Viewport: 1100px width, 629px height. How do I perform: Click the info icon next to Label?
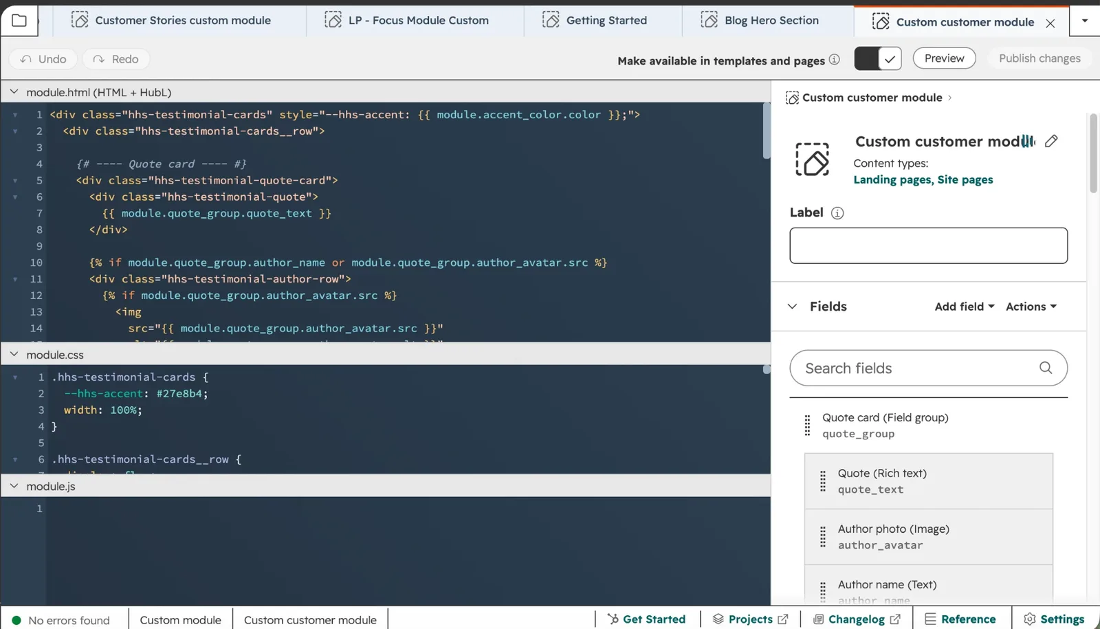837,213
